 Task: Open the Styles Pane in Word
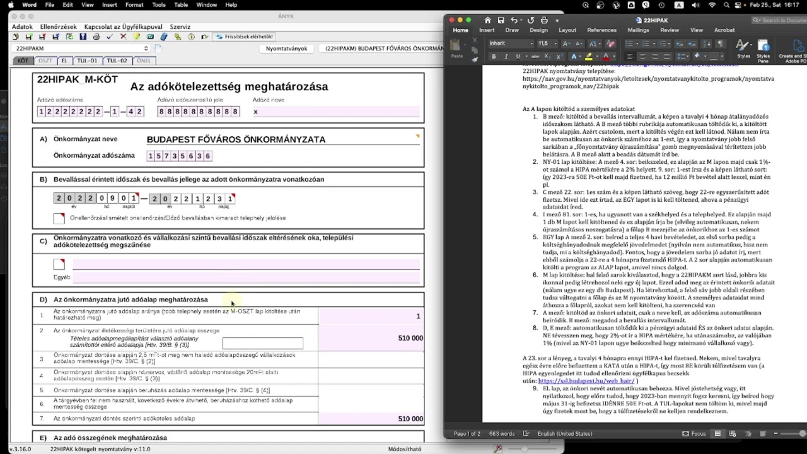pos(763,50)
